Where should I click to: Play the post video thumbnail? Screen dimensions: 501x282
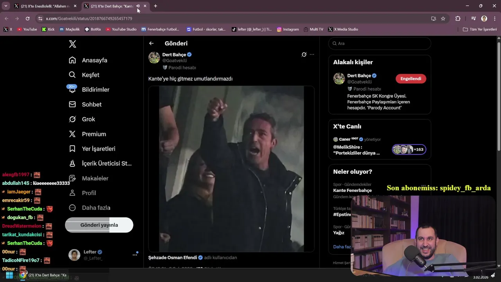coord(231,169)
